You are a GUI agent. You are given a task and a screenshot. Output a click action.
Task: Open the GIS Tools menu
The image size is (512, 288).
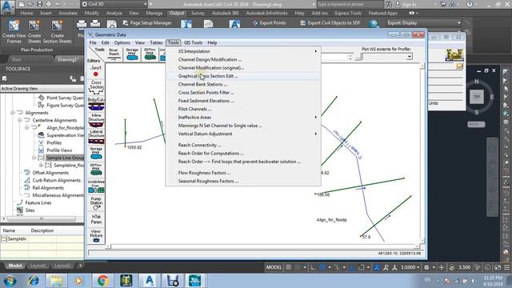tap(193, 42)
